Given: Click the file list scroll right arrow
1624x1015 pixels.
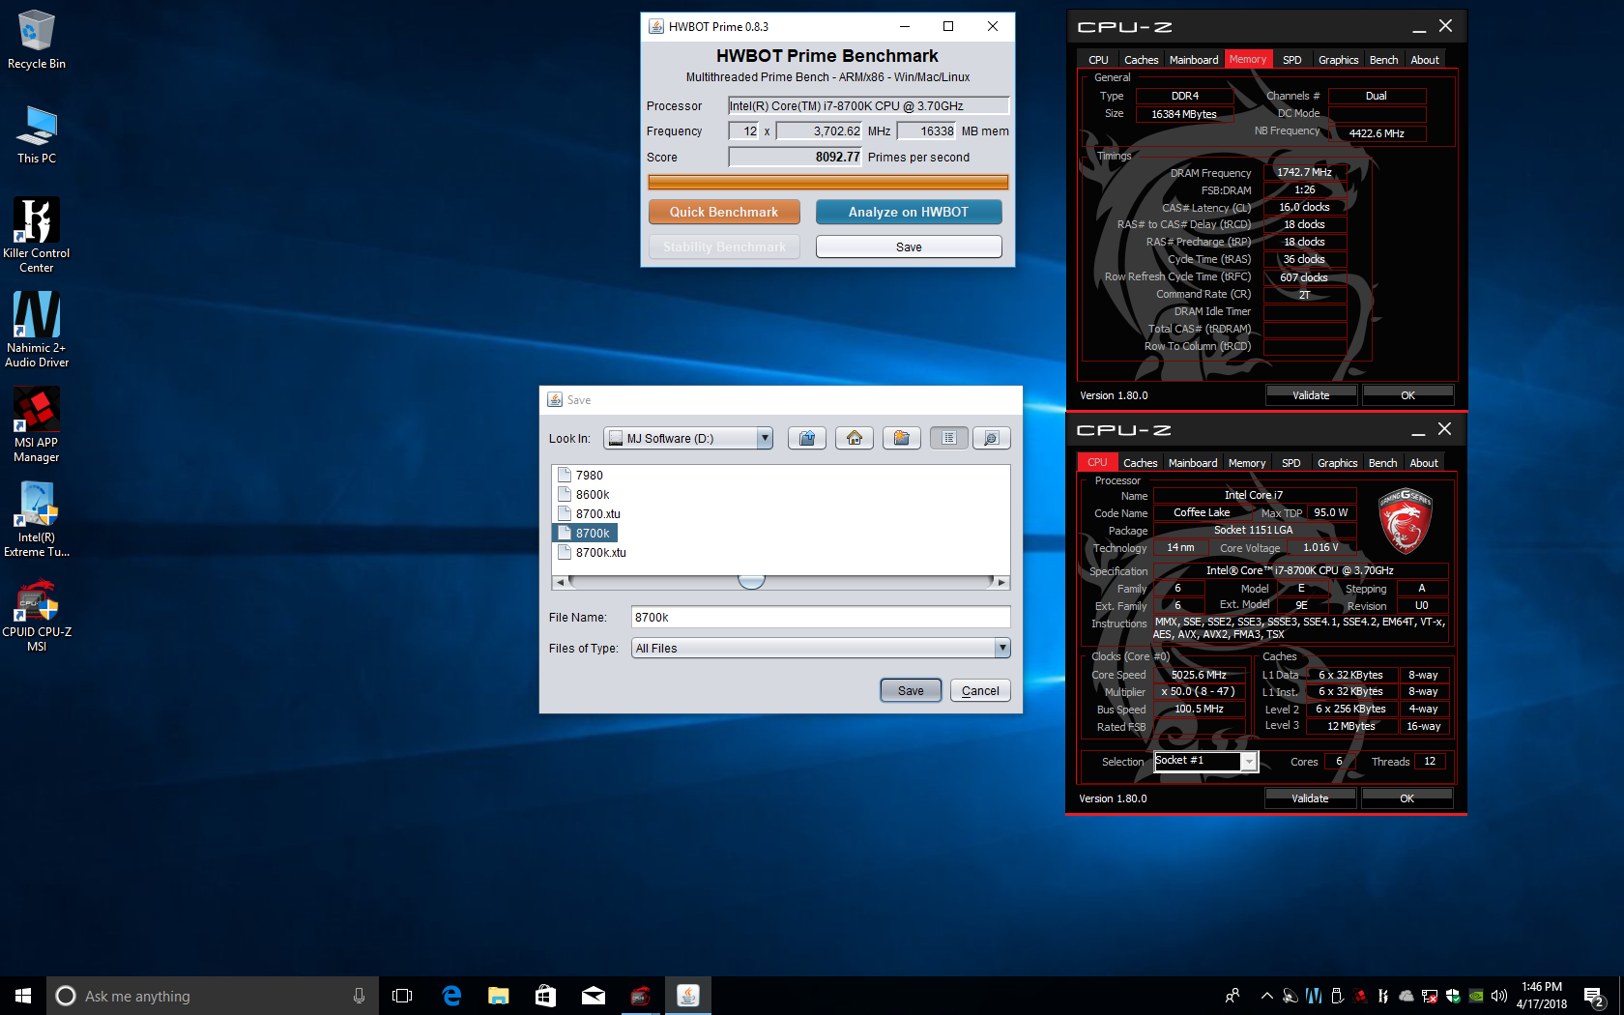Looking at the screenshot, I should (1001, 582).
